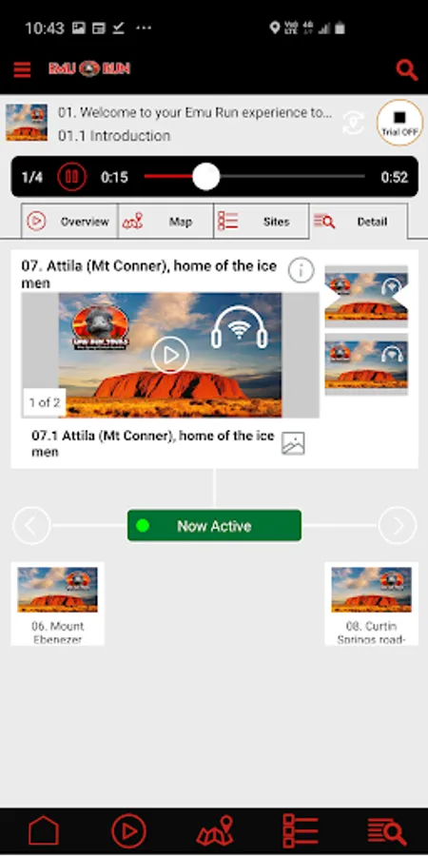Open the bottom bar map icon
428x856 pixels.
coord(215,832)
